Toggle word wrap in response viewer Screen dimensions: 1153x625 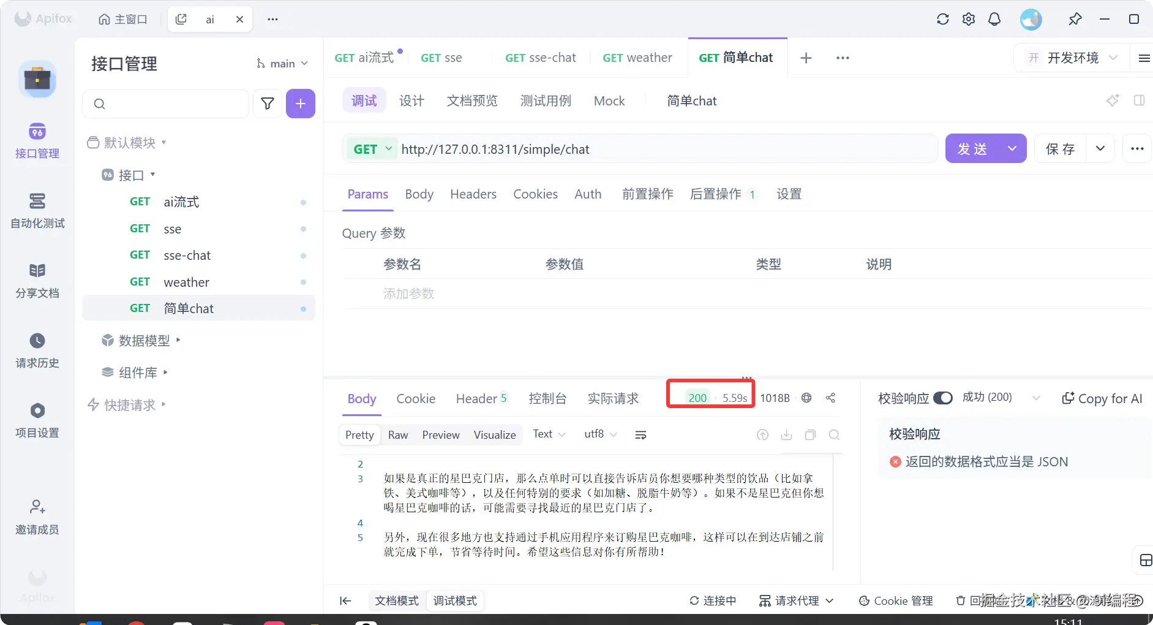[640, 434]
